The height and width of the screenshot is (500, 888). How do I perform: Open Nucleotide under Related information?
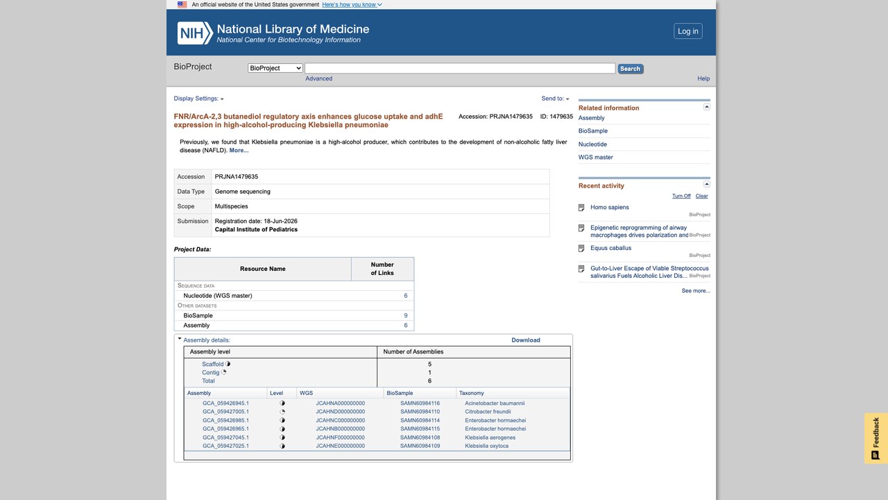click(592, 144)
